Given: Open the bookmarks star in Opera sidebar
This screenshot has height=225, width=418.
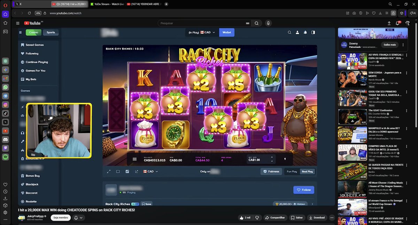Looking at the screenshot, I should click(5, 23).
